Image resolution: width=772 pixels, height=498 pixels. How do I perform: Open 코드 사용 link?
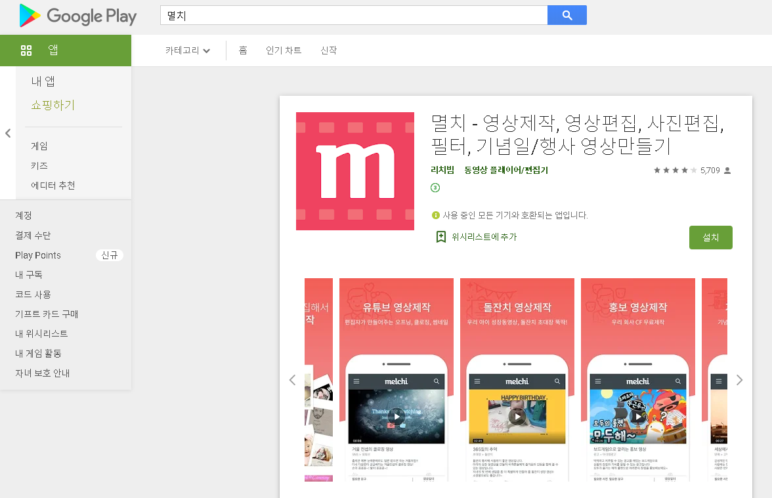point(33,294)
